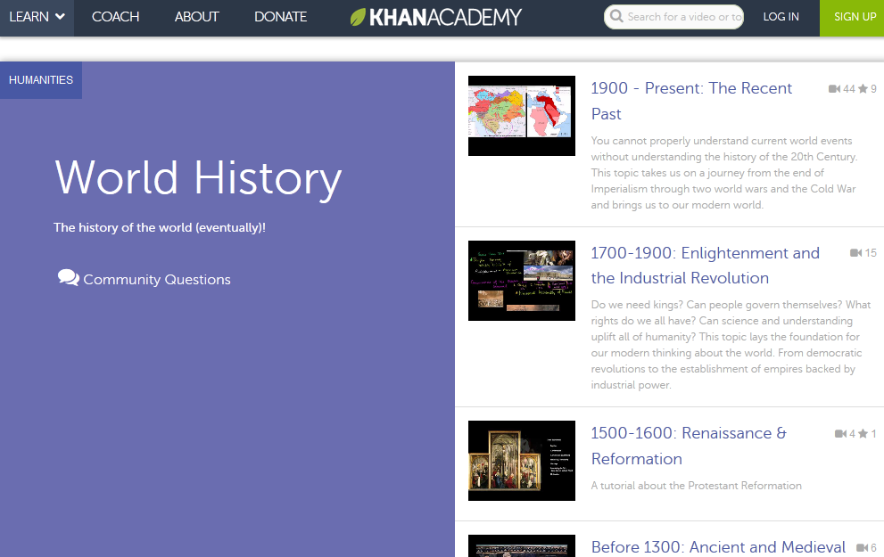Click the green SIGN UP button
The image size is (884, 557).
[x=852, y=18]
